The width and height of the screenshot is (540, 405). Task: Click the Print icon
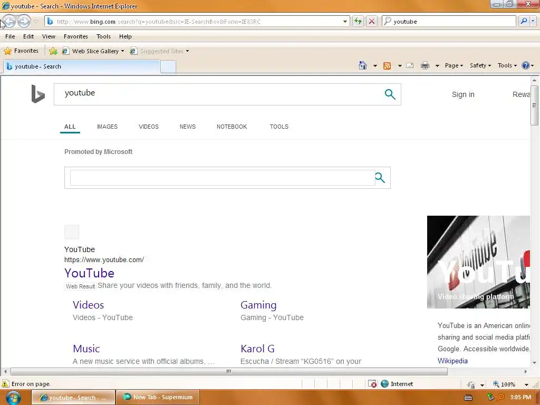(425, 65)
